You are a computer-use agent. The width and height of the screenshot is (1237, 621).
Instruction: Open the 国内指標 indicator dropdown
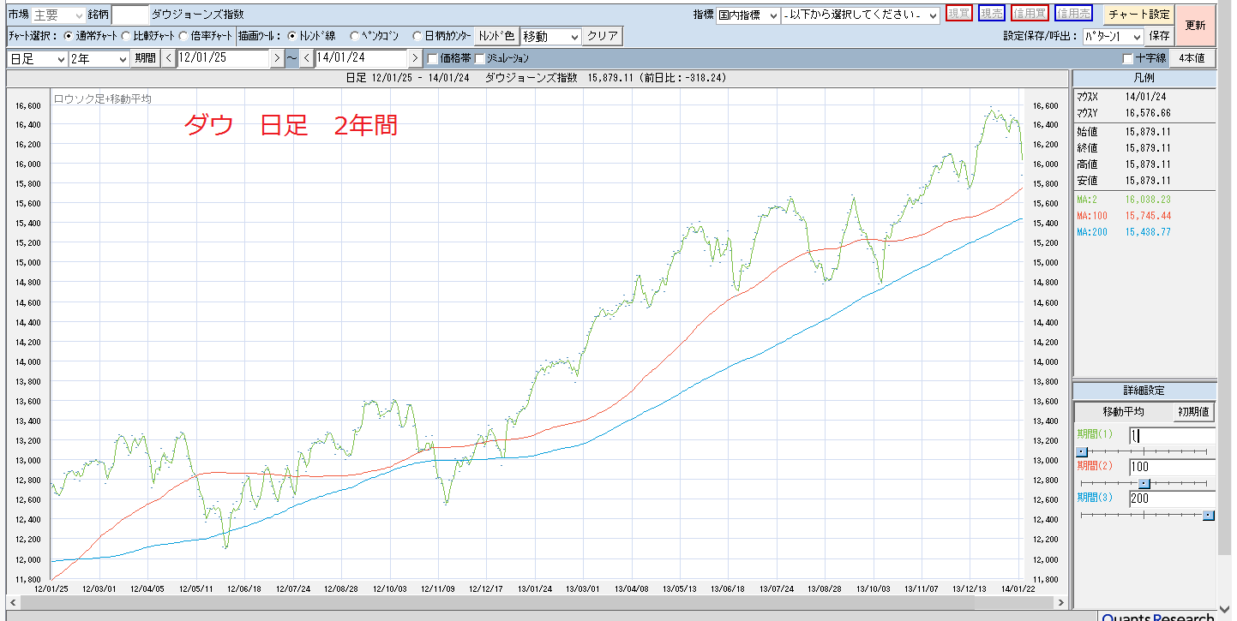tap(748, 15)
